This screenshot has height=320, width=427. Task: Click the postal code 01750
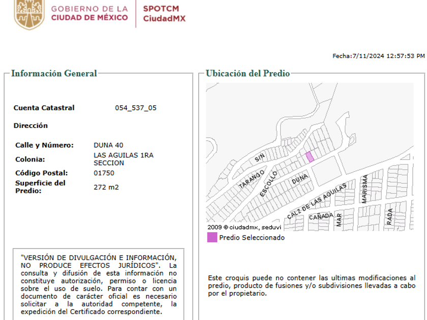104,173
